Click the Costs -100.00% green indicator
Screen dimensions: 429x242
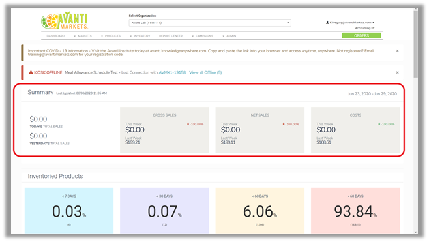[387, 124]
